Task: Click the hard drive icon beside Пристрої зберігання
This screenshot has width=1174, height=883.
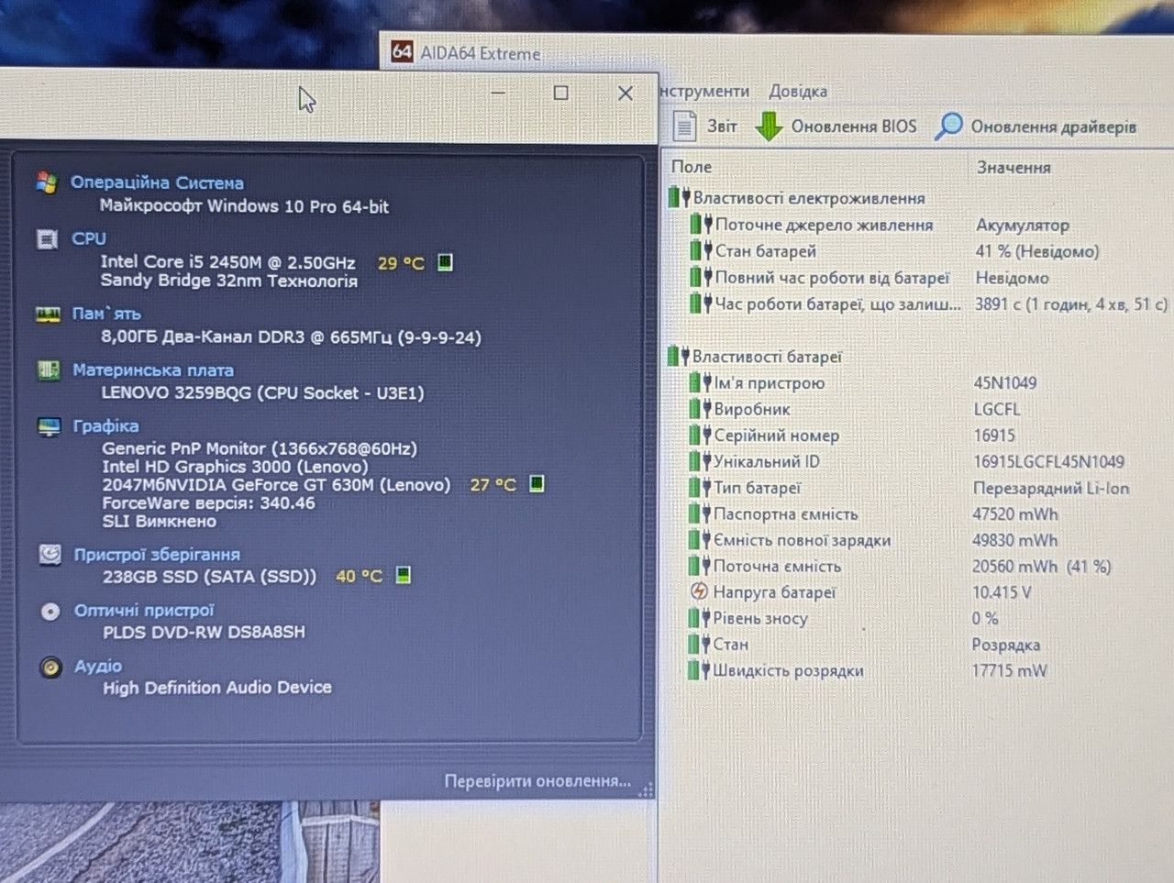Action: (50, 555)
